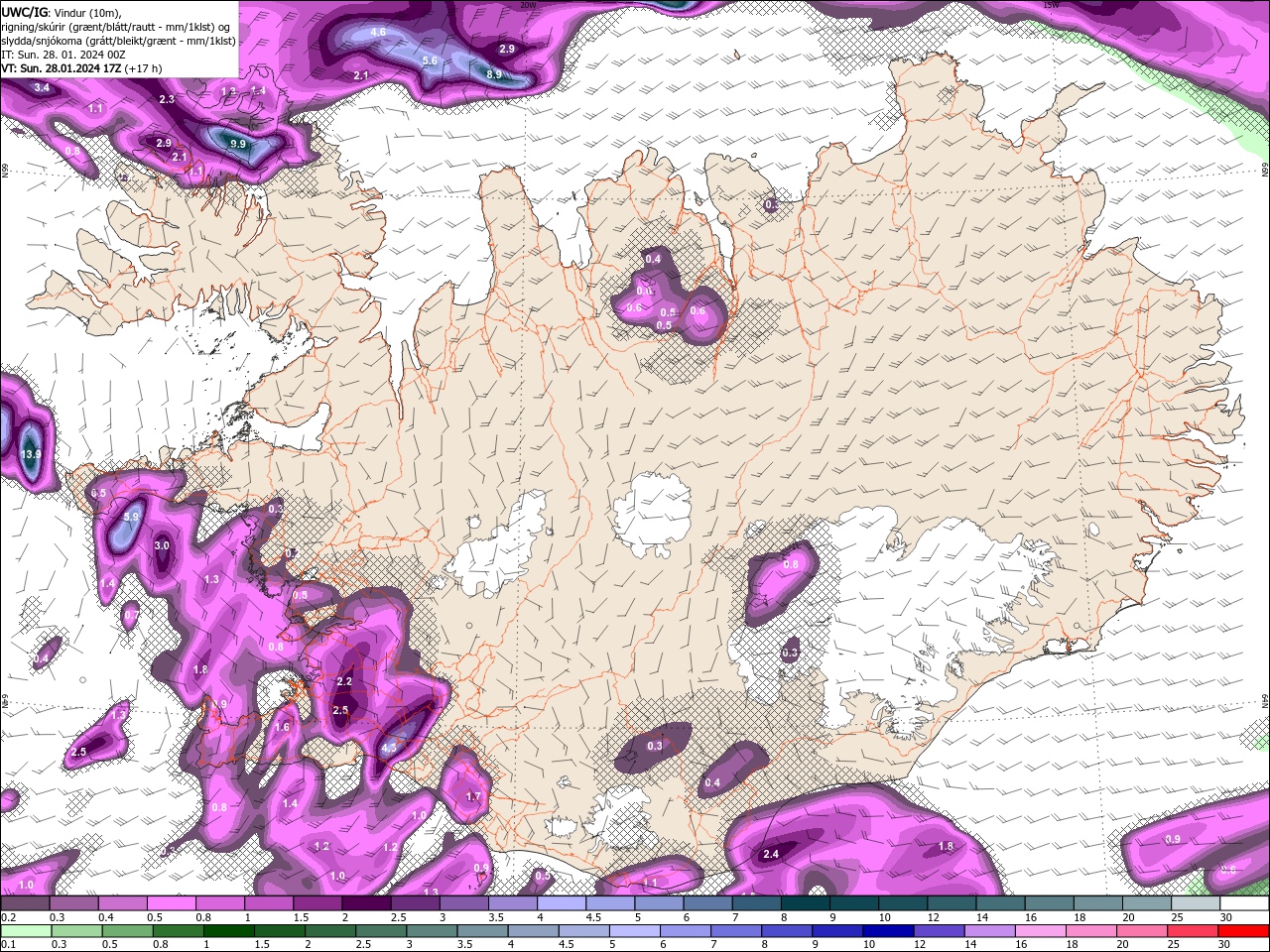The image size is (1270, 952).
Task: Click the 3.0 value label
Action: [x=162, y=545]
